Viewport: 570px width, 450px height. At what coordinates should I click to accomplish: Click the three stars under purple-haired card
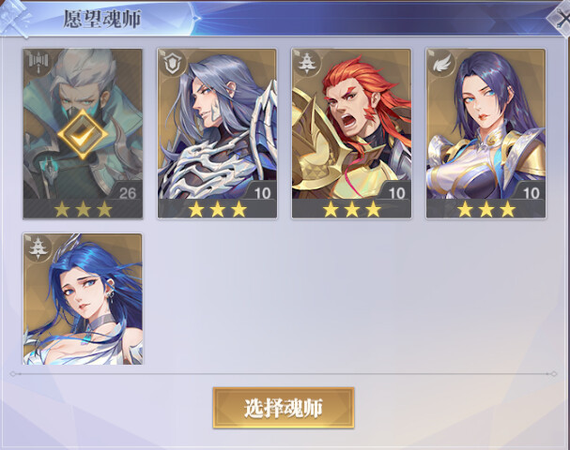(486, 209)
